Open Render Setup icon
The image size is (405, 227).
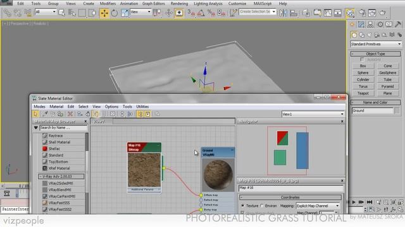click(x=362, y=13)
